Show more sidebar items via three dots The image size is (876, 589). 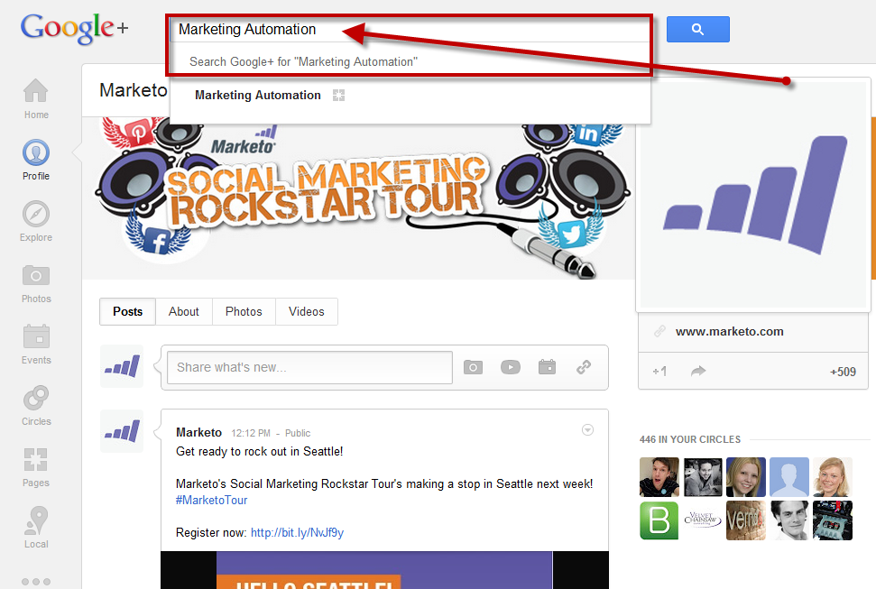[x=36, y=582]
